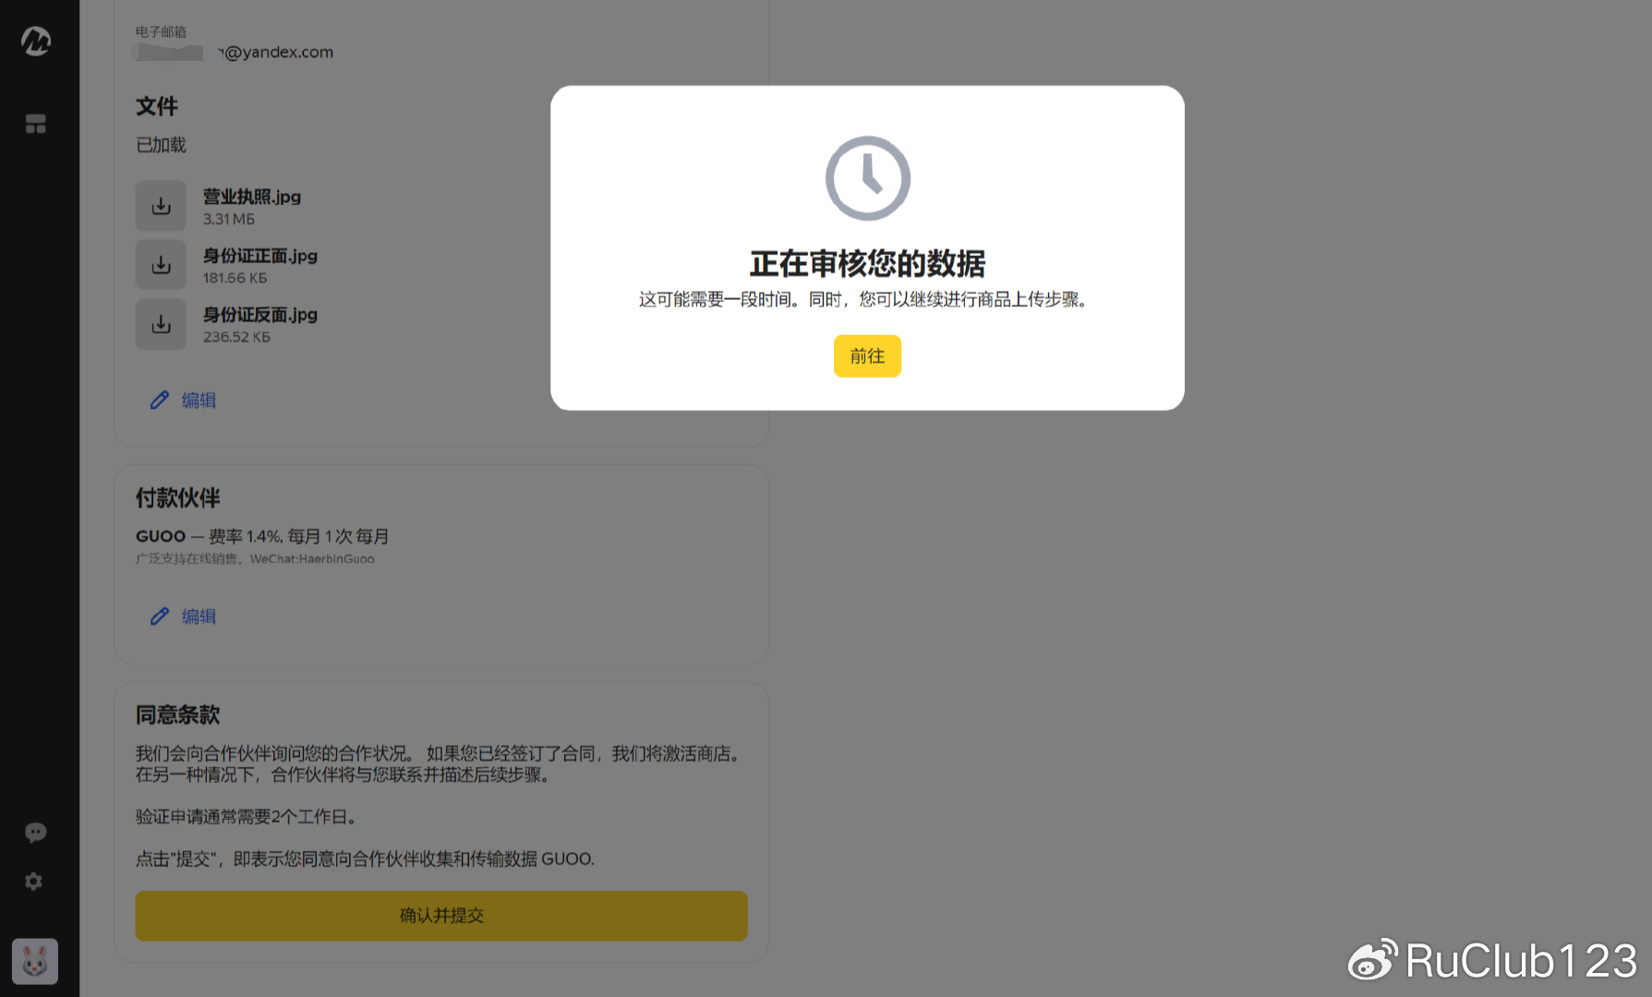Image resolution: width=1652 pixels, height=997 pixels.
Task: Download the 营业执照.jpg file
Action: click(161, 206)
